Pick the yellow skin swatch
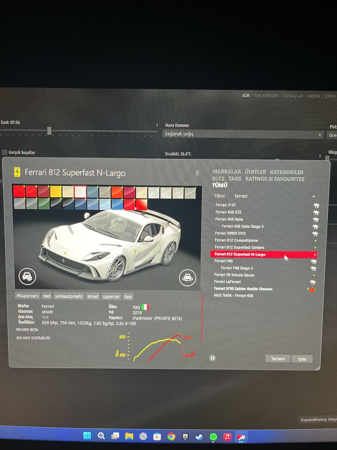This screenshot has width=337, height=450. coord(56,191)
